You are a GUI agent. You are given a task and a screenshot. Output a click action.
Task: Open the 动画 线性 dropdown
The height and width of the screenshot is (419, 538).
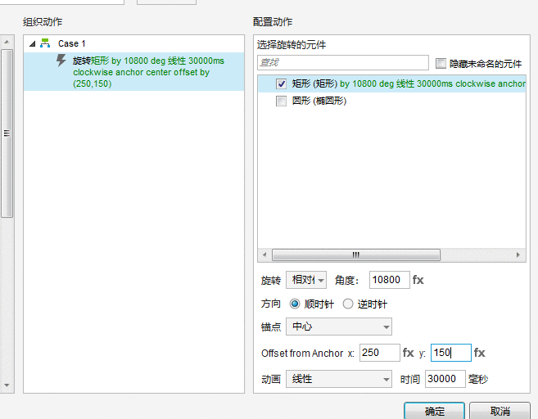pyautogui.click(x=339, y=379)
